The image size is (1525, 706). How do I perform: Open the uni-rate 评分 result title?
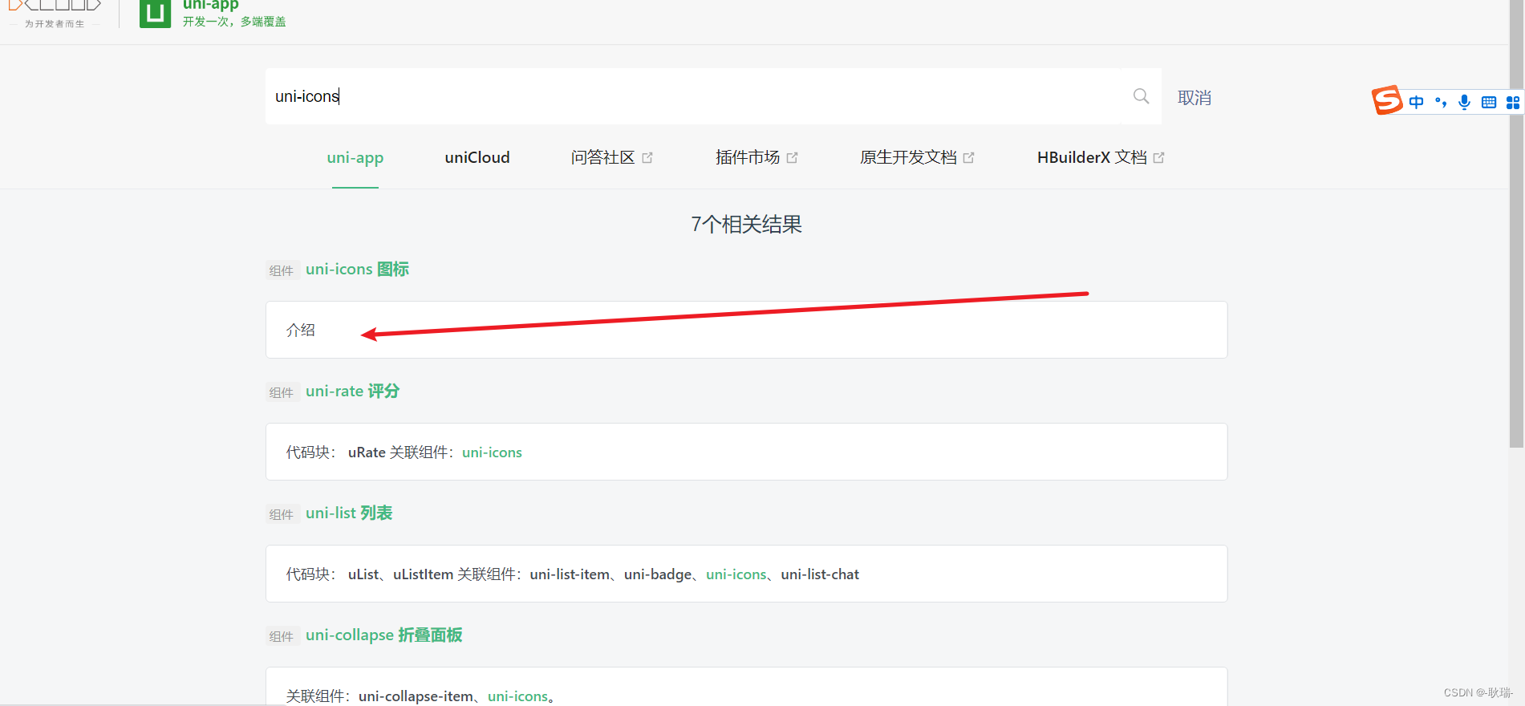[x=352, y=392]
